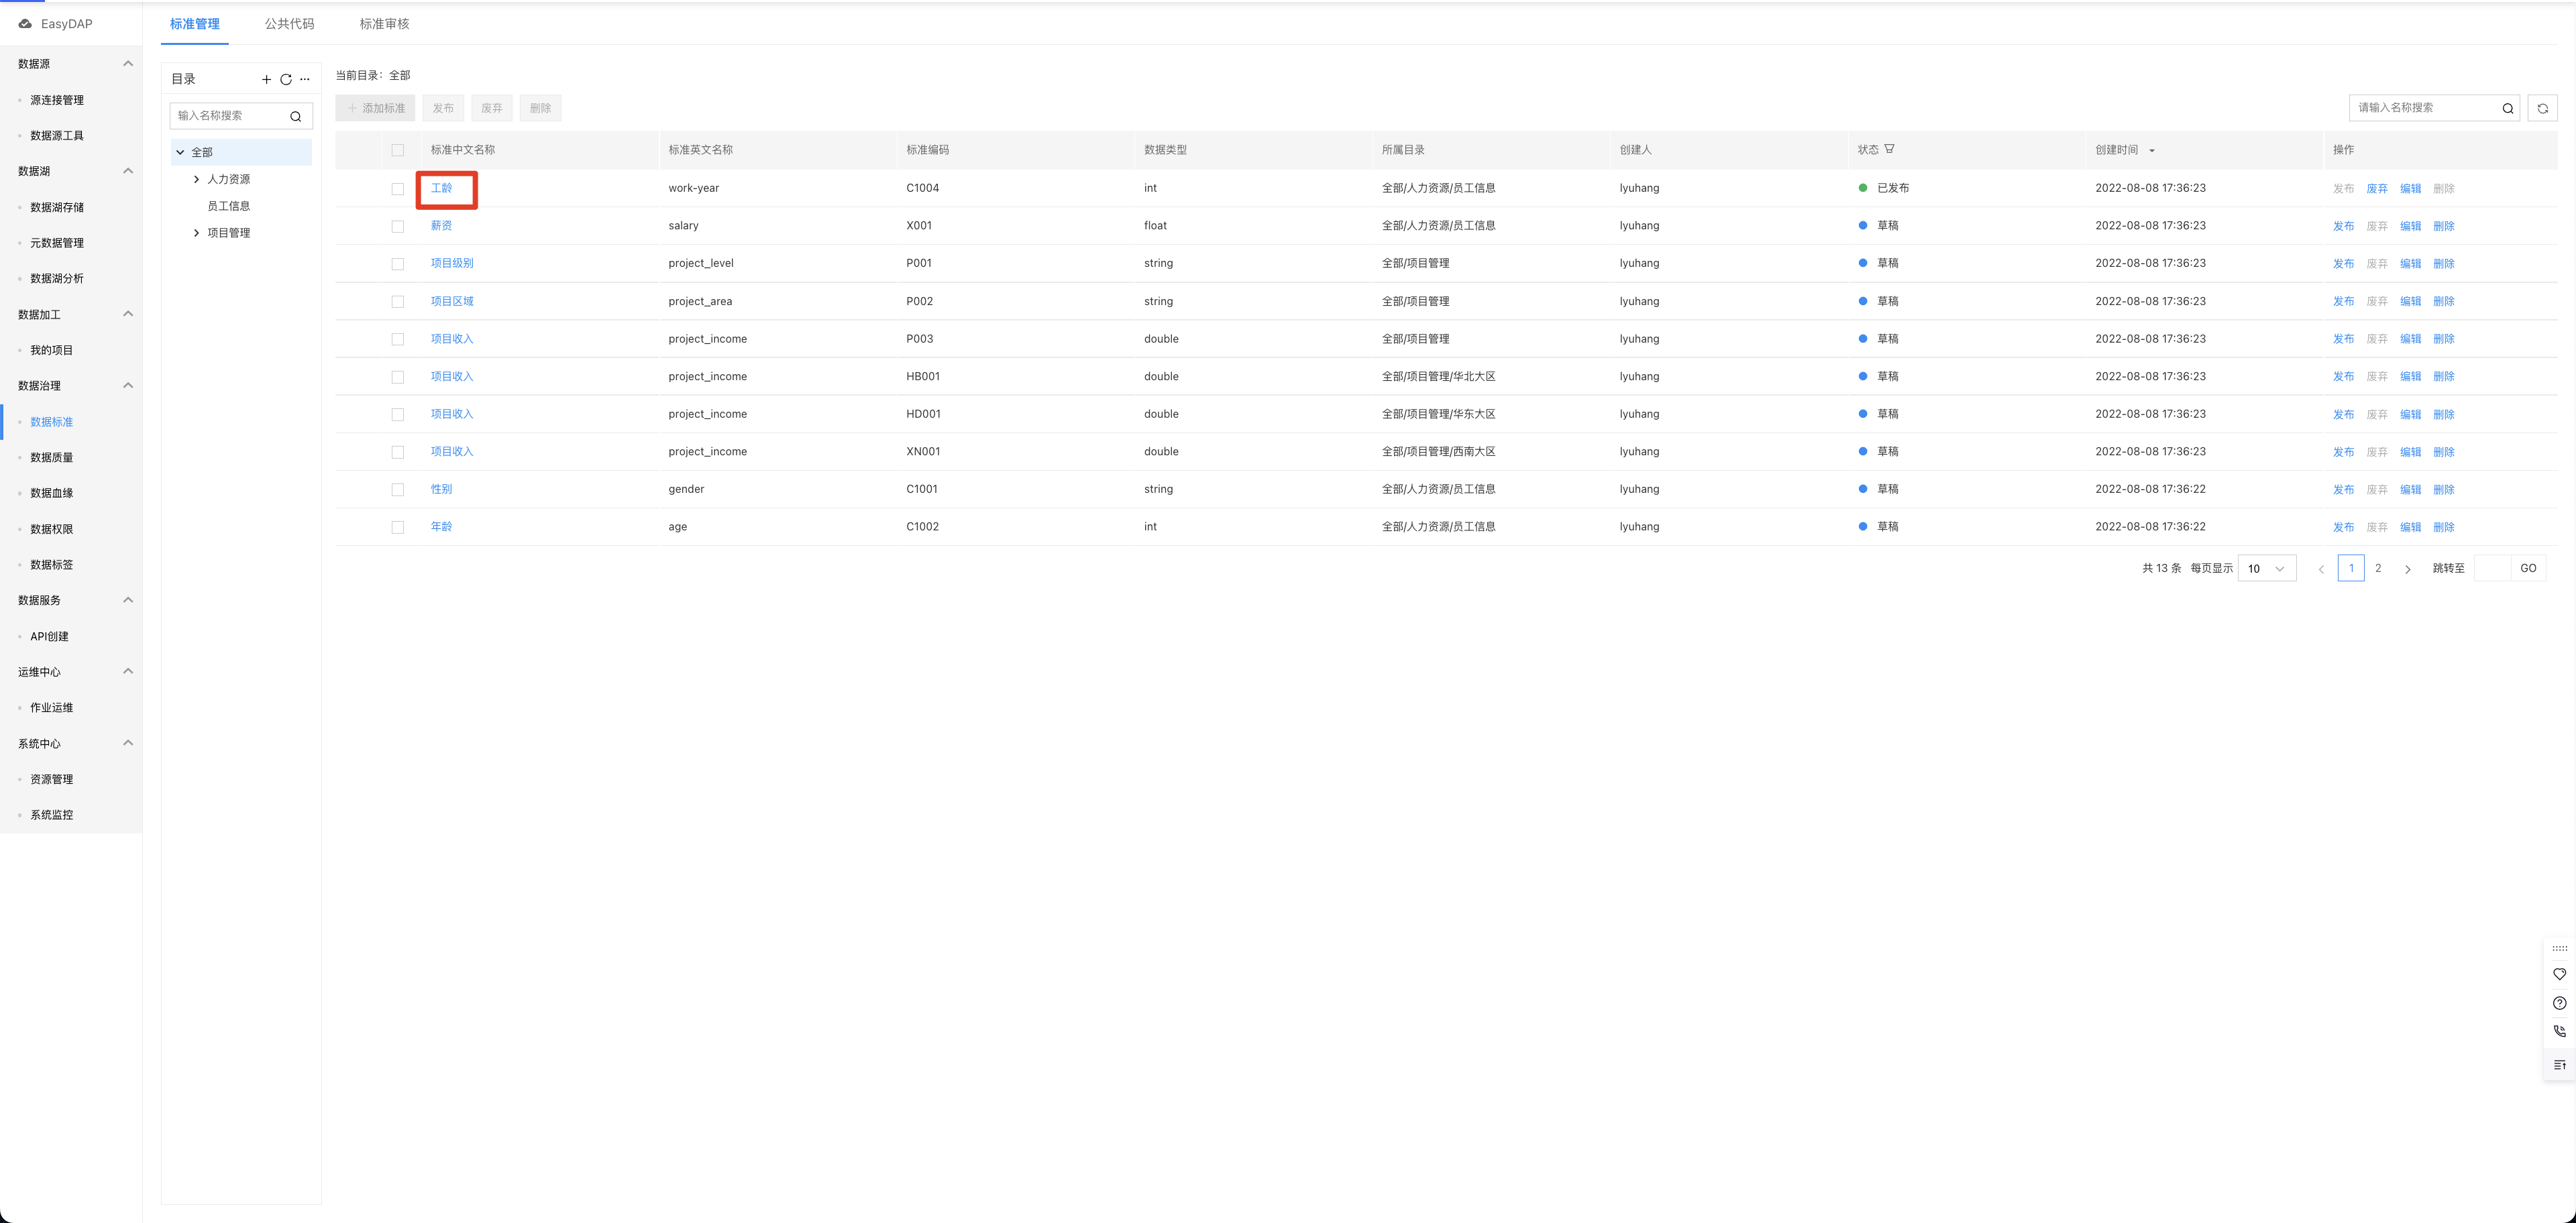2576x1223 pixels.
Task: Sort by creation time arrow
Action: point(2152,151)
